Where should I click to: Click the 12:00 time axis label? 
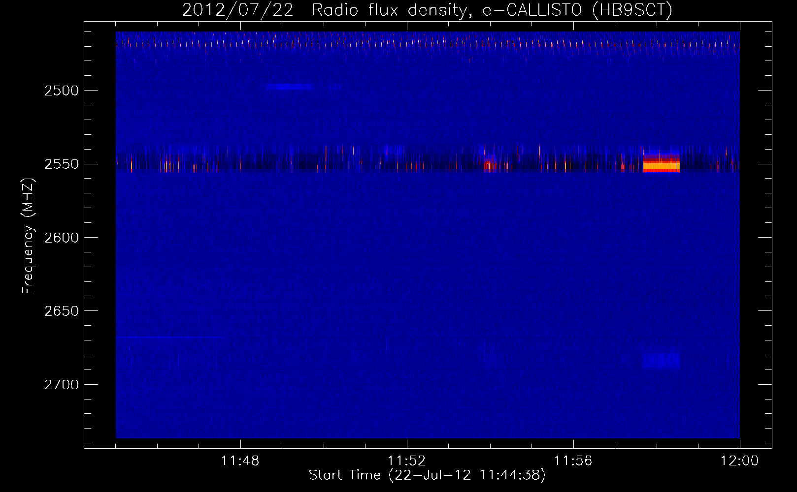point(740,461)
